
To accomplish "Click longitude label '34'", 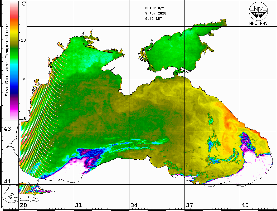I will (134, 205).
